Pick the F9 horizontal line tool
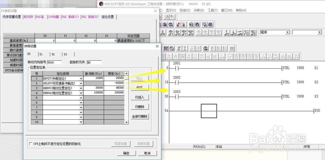The image size is (325, 160). coord(215,57)
